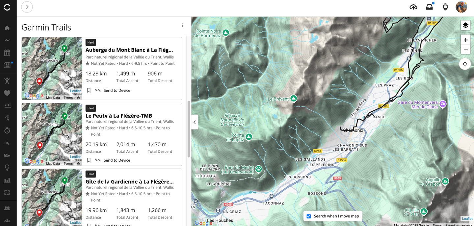Toggle the Search when I move map checkbox
Screen dimensions: 474x226
(x=309, y=216)
